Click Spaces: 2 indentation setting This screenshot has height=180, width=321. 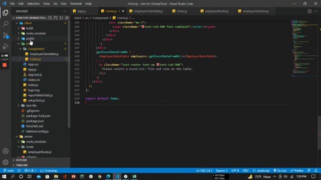222,170
